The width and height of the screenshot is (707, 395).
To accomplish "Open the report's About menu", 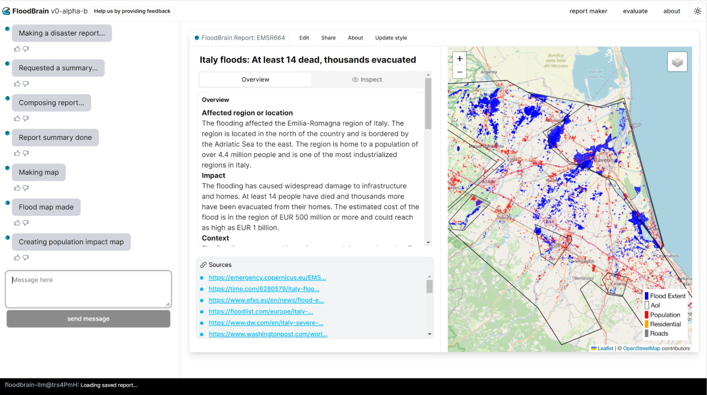I will [355, 38].
